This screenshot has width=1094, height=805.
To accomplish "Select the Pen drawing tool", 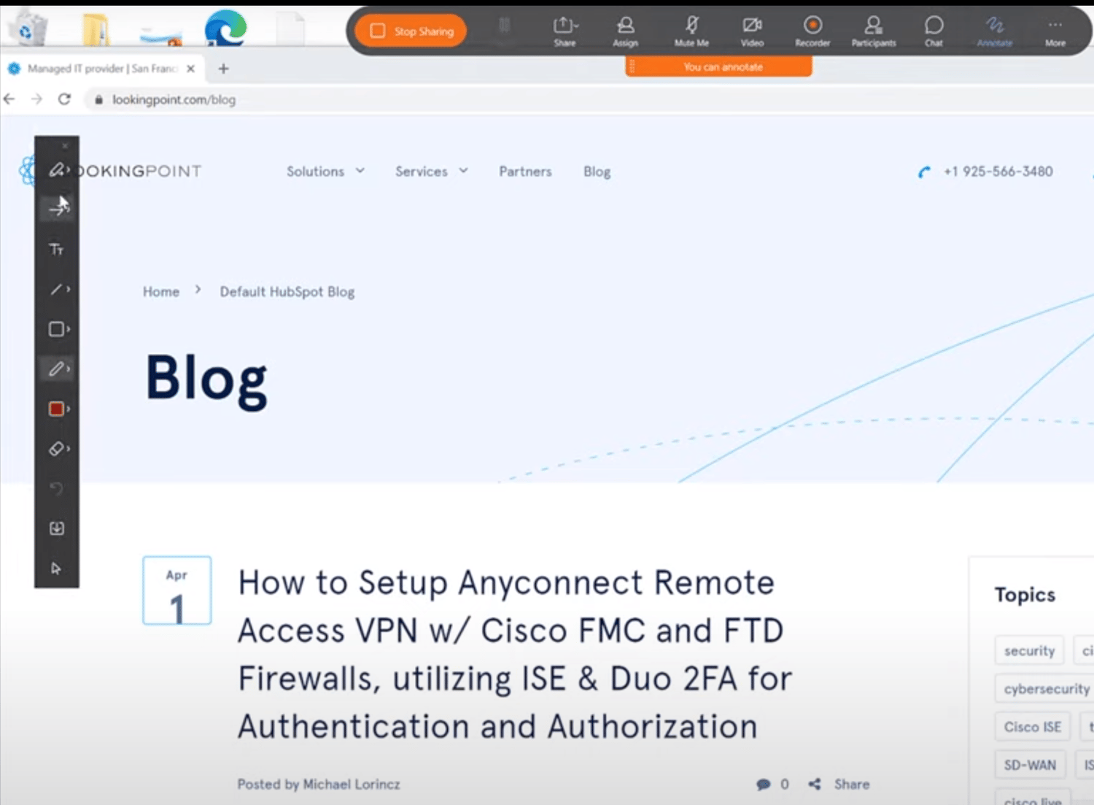I will [x=57, y=369].
